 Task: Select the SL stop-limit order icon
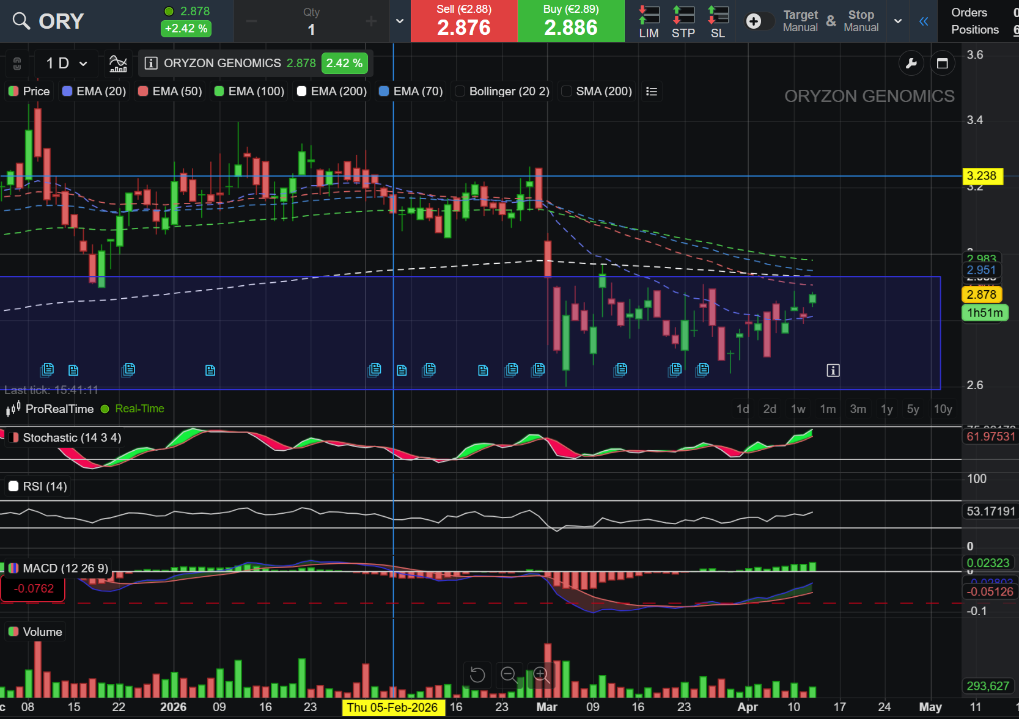pyautogui.click(x=718, y=21)
